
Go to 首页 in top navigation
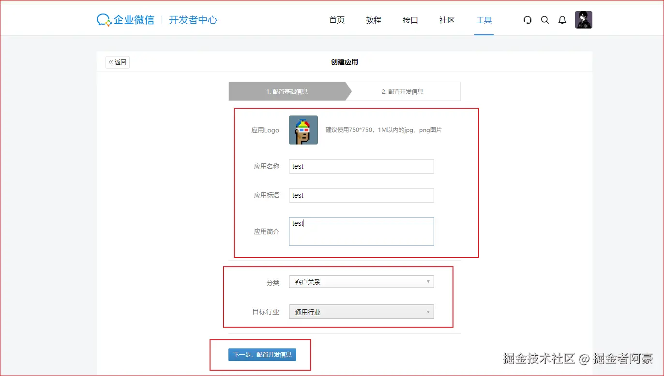pyautogui.click(x=337, y=20)
